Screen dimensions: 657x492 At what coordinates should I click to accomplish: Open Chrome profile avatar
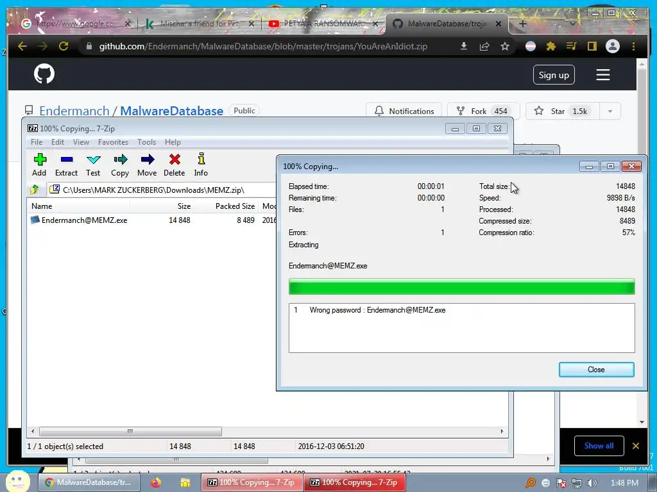[613, 46]
